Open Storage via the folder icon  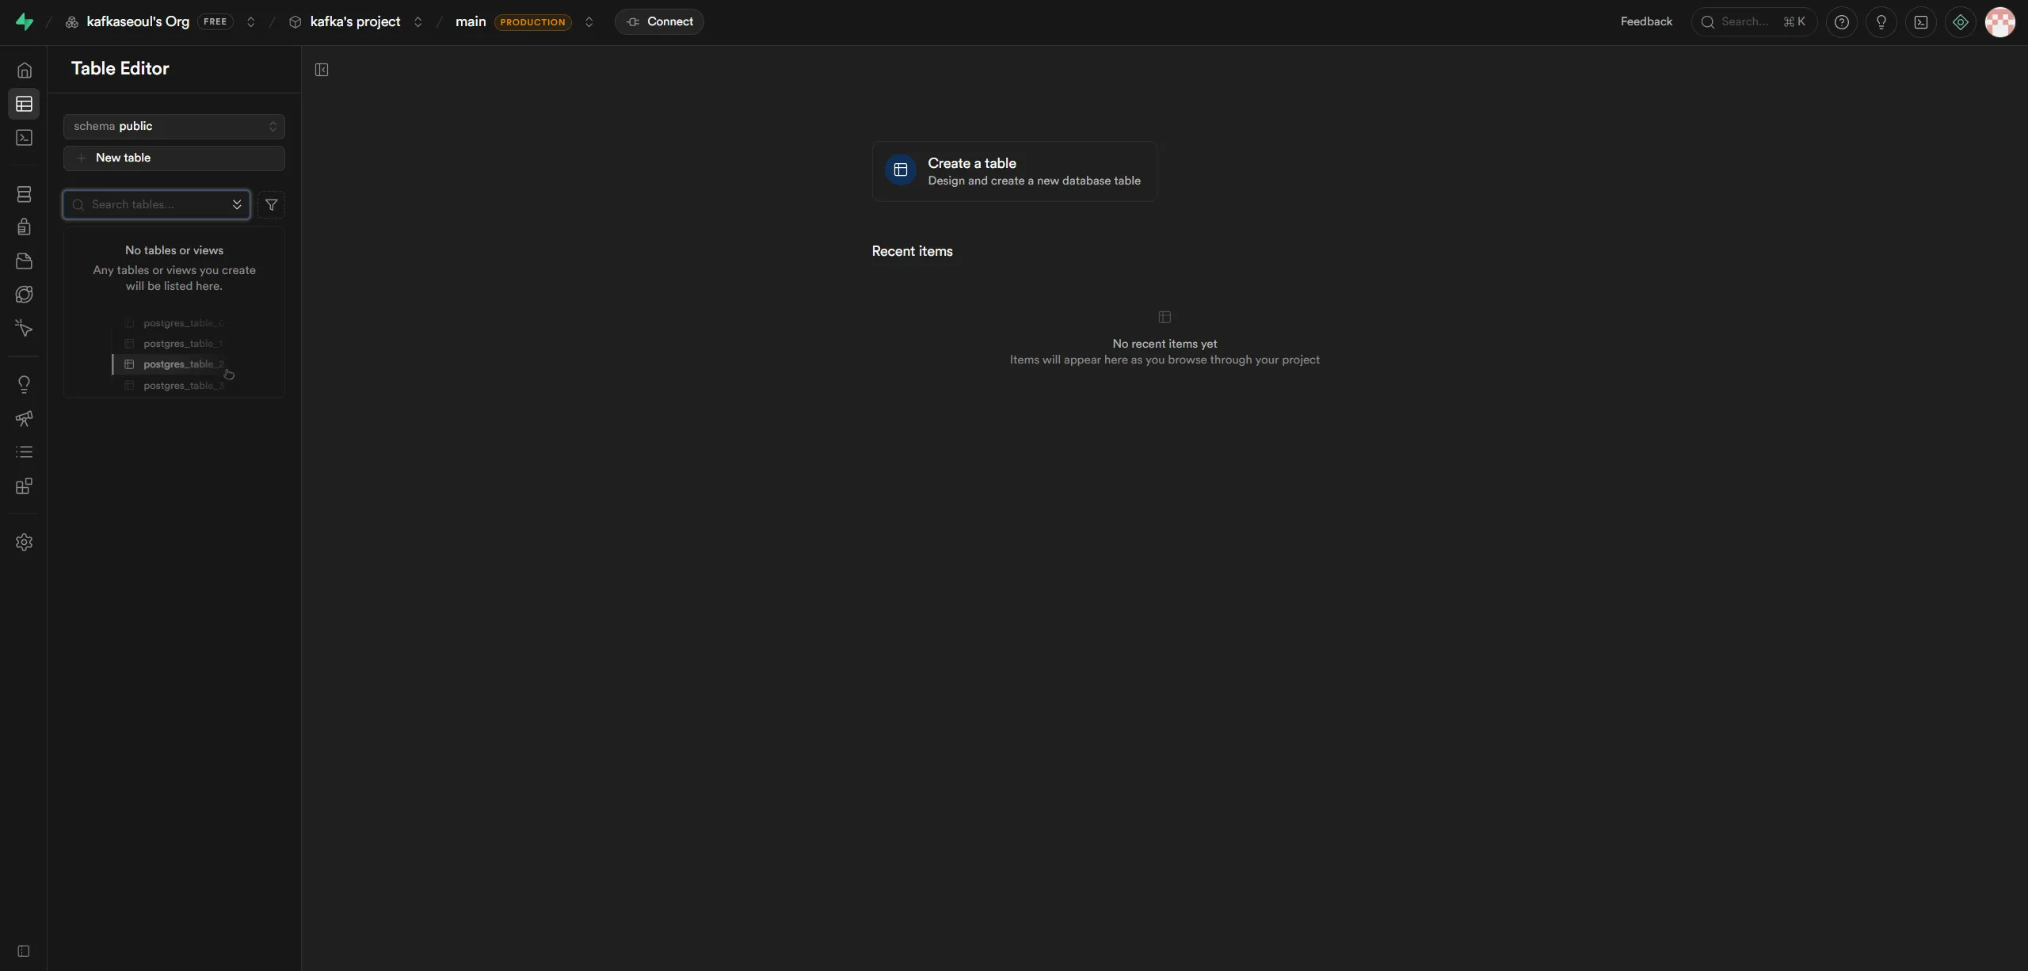point(24,261)
